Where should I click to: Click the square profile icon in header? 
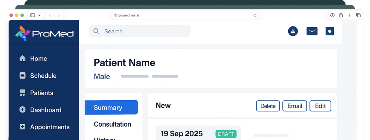(330, 31)
